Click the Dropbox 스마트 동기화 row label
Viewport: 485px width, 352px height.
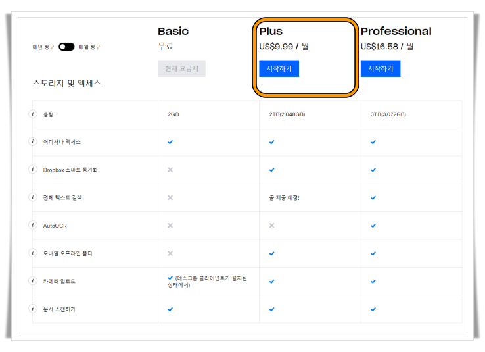point(70,170)
